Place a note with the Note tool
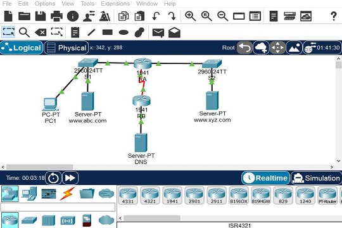 pyautogui.click(x=75, y=32)
